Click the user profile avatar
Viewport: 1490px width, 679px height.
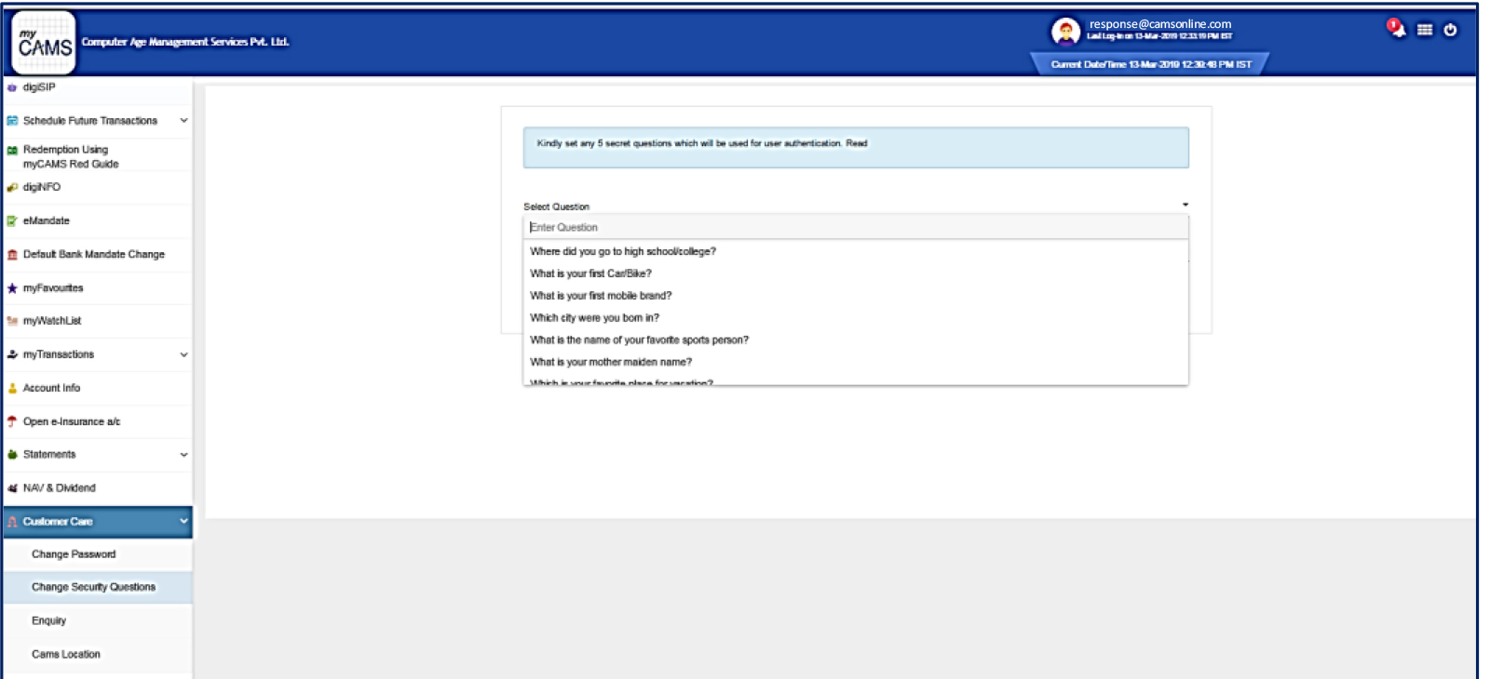click(1064, 32)
